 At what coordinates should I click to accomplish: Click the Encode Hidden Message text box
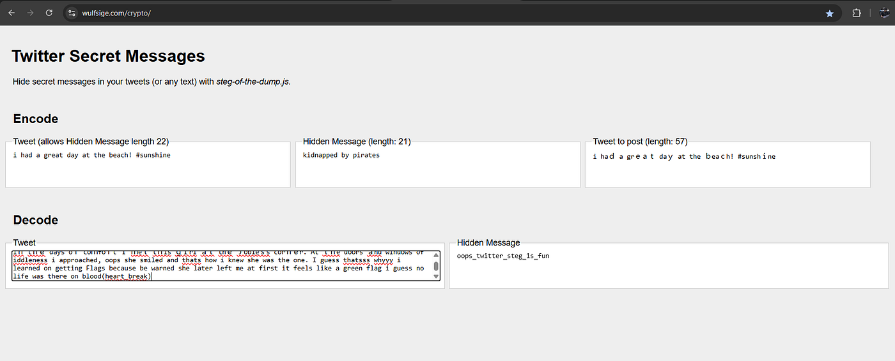[x=438, y=165]
